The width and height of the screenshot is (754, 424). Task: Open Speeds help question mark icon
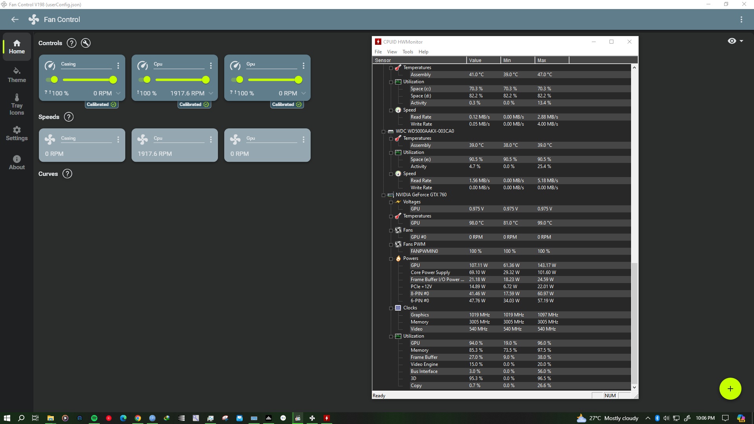[x=69, y=117]
